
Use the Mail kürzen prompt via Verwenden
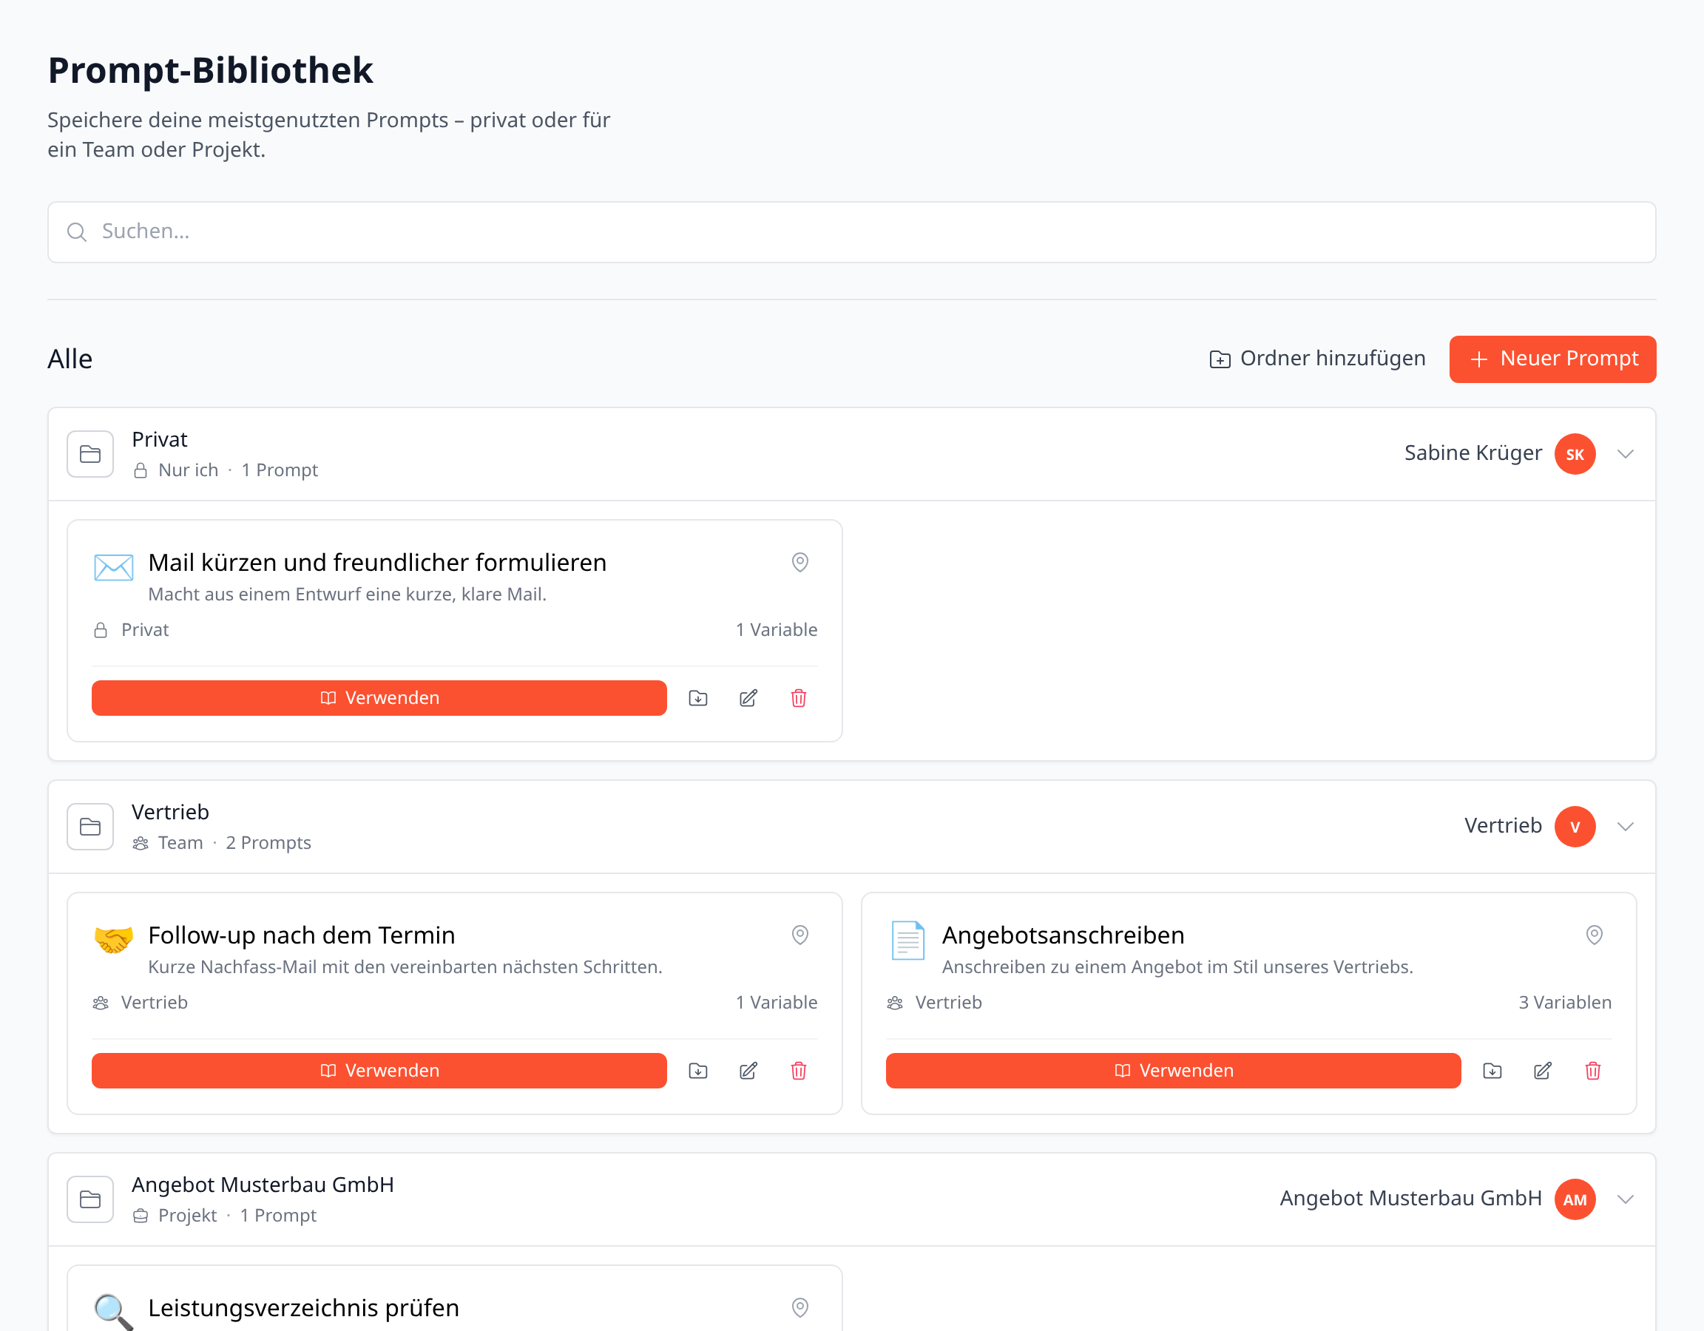(379, 697)
